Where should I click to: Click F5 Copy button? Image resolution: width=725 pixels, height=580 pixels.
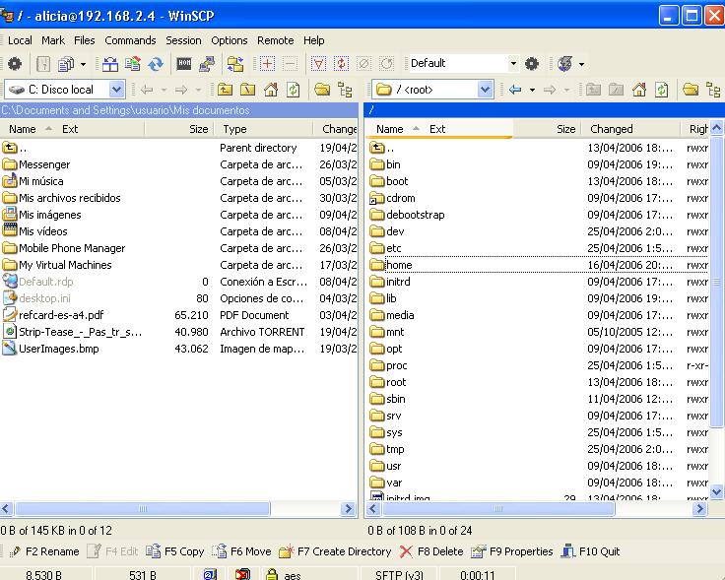click(175, 551)
